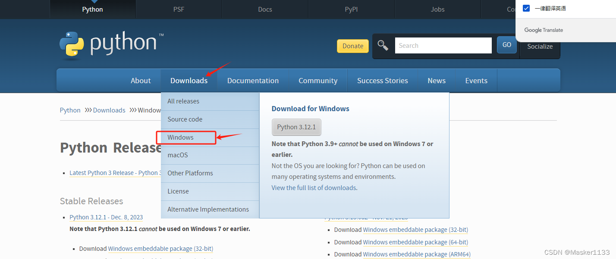This screenshot has width=616, height=259.
Task: Select macOS in the Downloads dropdown
Action: (x=210, y=155)
